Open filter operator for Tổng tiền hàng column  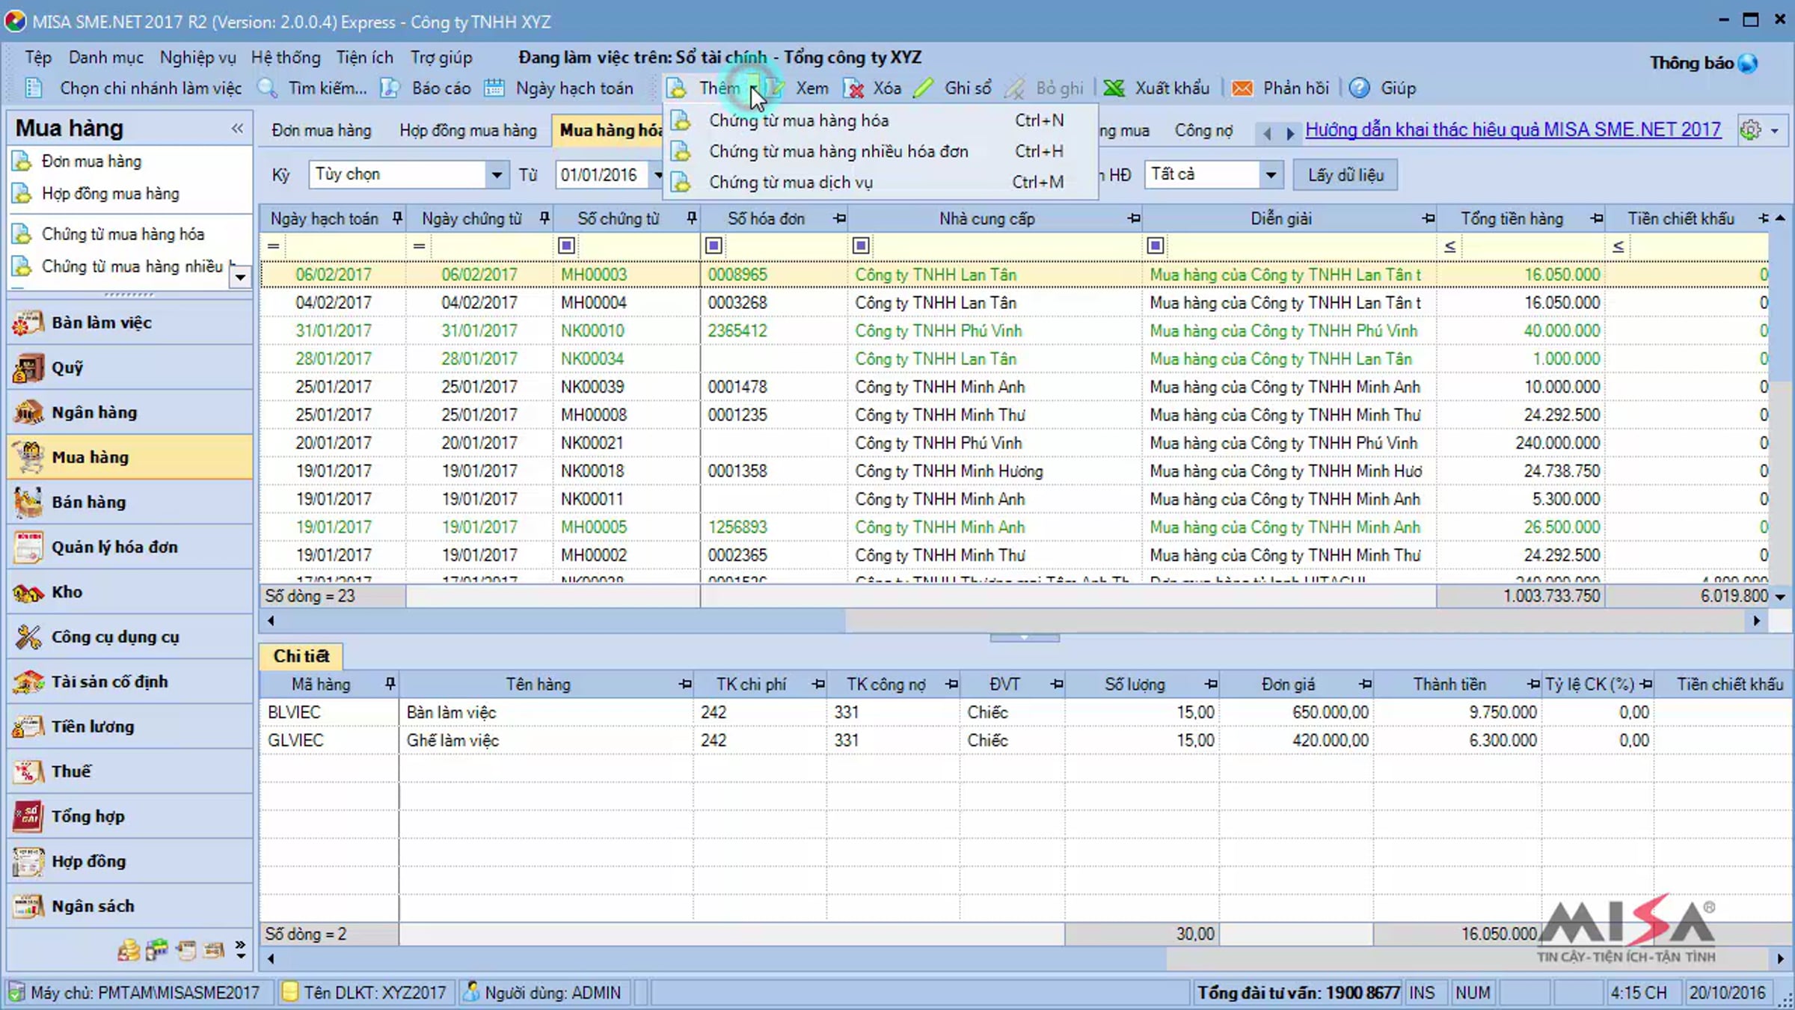(x=1449, y=246)
